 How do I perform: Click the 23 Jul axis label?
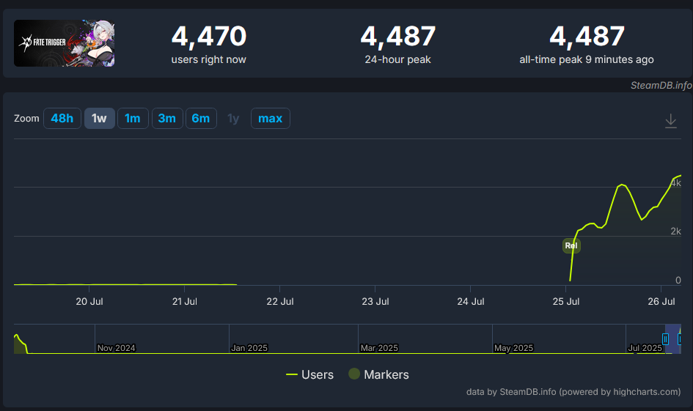(375, 302)
